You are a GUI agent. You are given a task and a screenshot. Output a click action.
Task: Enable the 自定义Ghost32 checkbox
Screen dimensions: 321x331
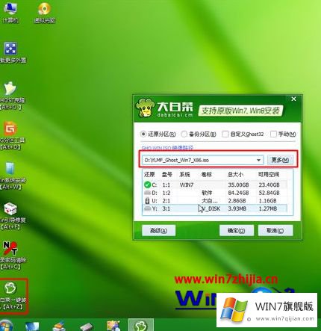click(225, 134)
